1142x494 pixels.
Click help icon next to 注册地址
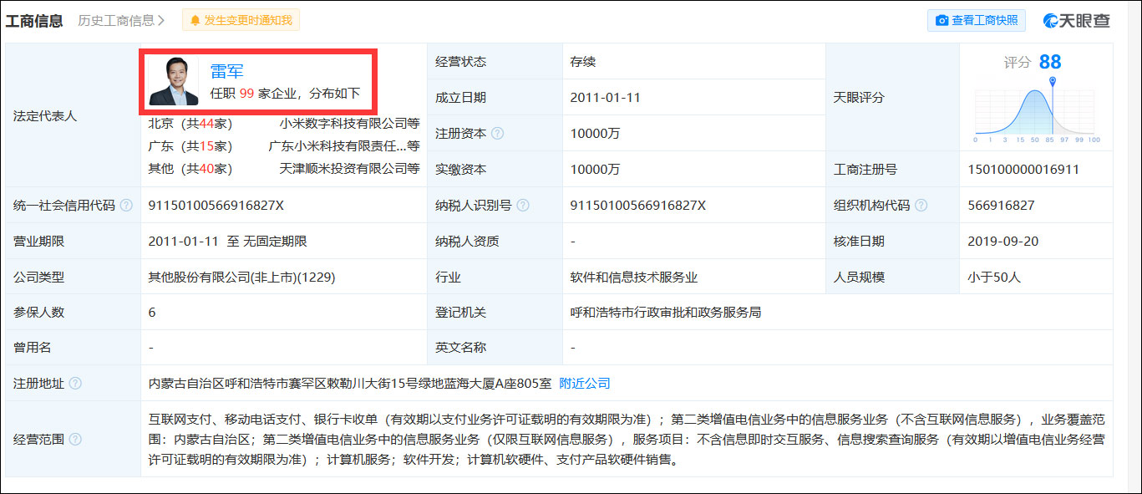(75, 383)
